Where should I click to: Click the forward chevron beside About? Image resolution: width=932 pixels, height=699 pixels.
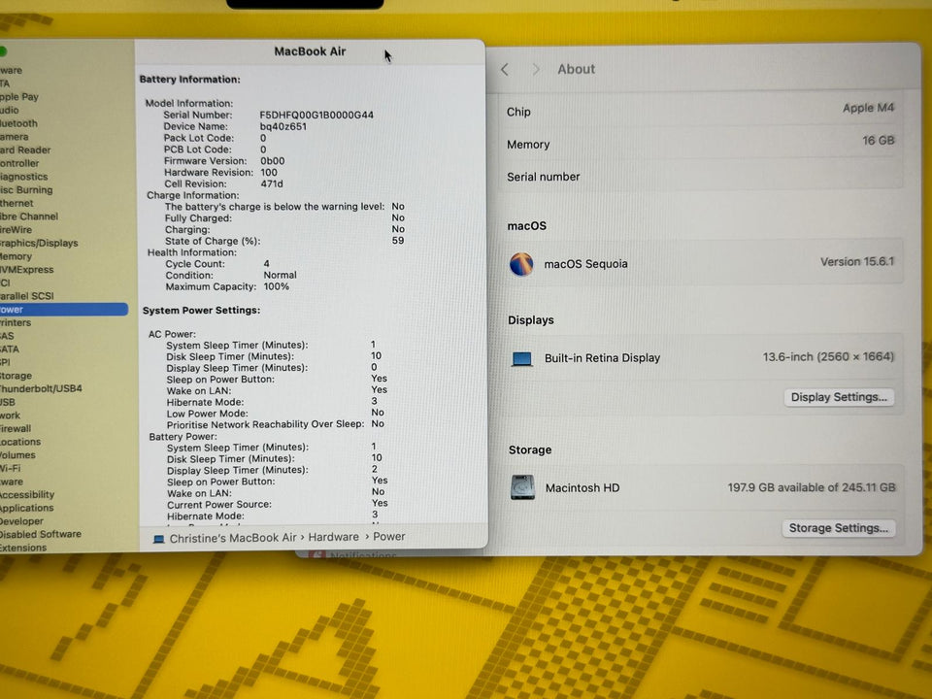coord(535,70)
